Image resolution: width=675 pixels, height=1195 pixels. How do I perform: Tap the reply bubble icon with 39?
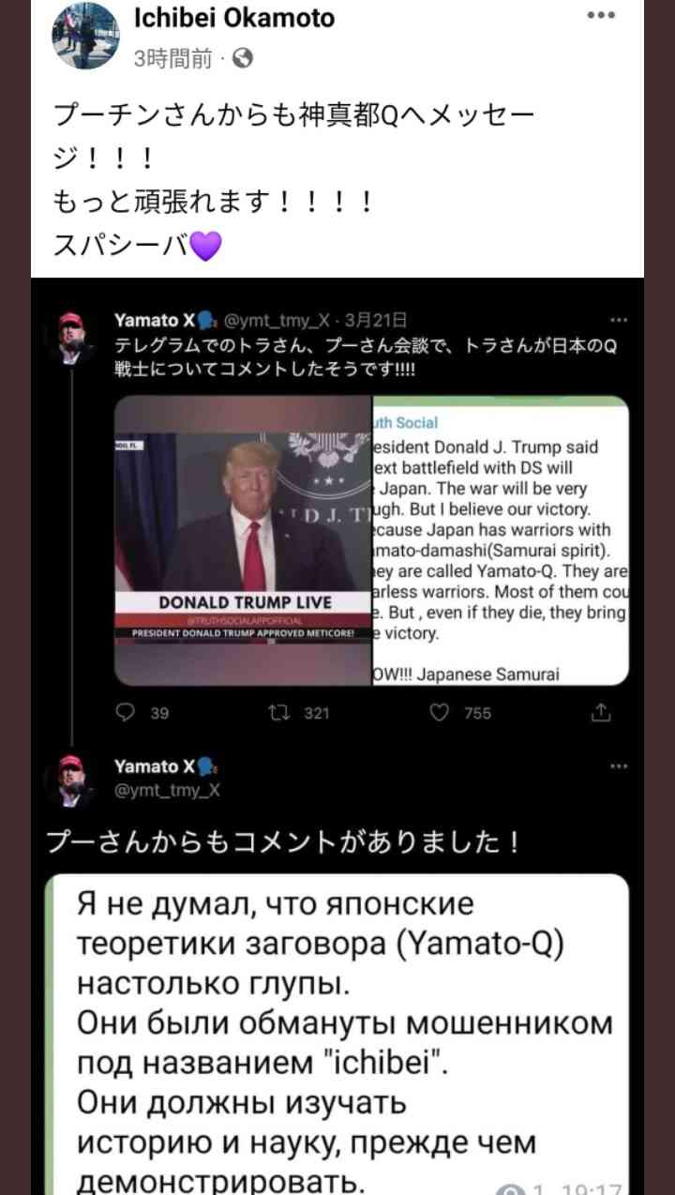pos(125,713)
